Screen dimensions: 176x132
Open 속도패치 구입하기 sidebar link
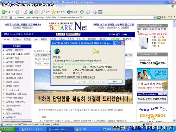click(x=14, y=50)
